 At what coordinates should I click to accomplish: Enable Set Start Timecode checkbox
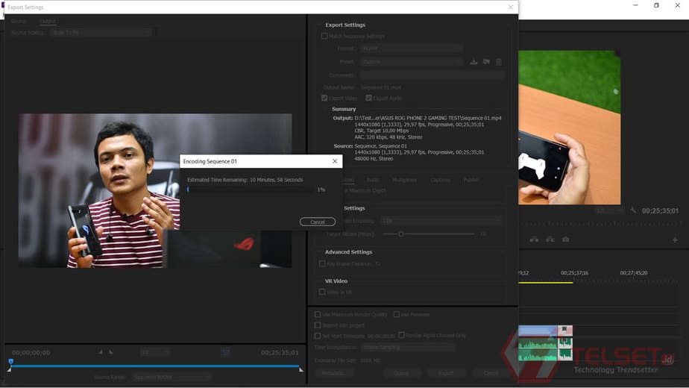[318, 336]
